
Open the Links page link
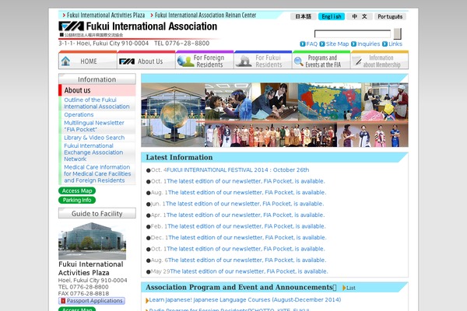[x=395, y=44]
